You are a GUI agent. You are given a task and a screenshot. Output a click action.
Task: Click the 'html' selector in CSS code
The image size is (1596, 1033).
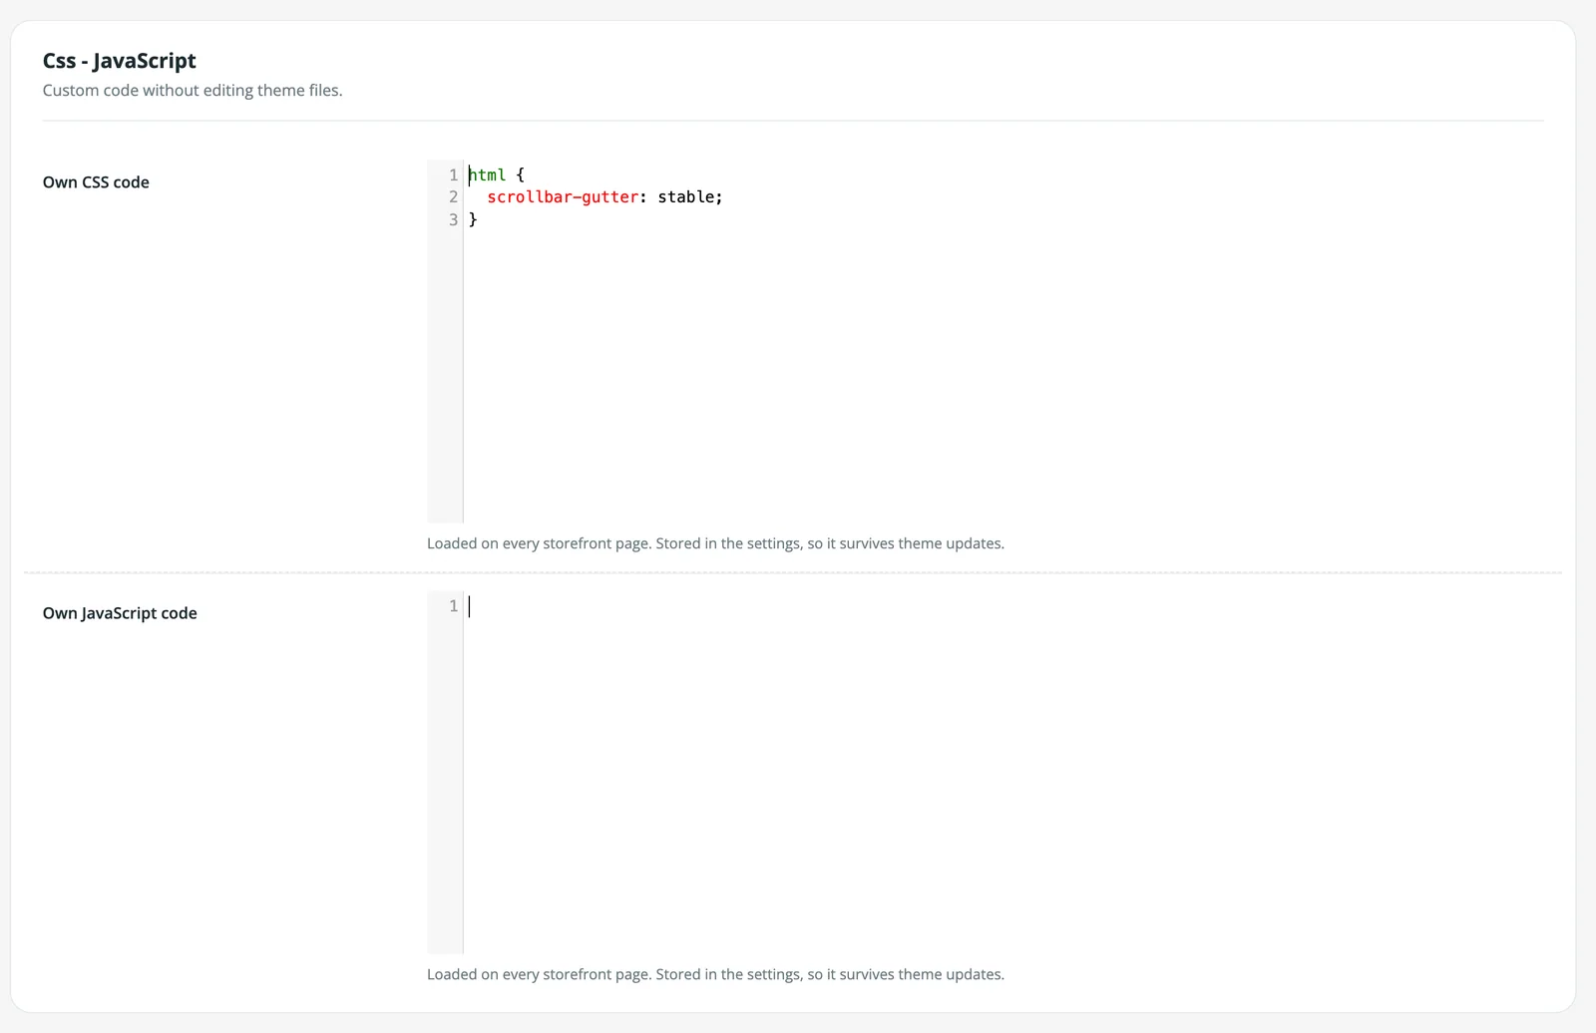487,174
